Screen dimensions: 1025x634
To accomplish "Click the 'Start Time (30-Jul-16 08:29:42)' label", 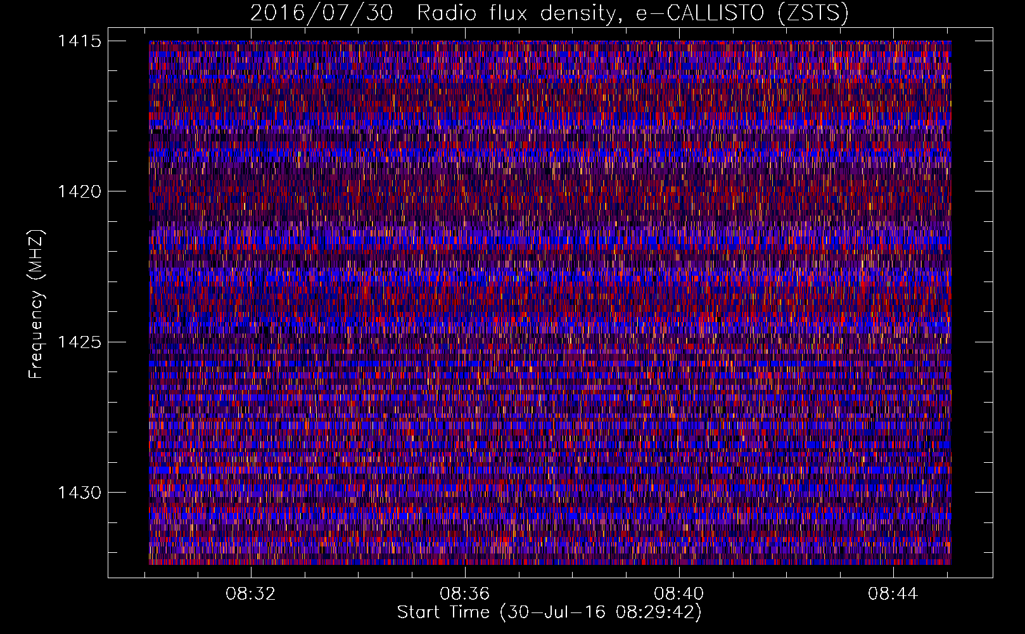I will (549, 612).
